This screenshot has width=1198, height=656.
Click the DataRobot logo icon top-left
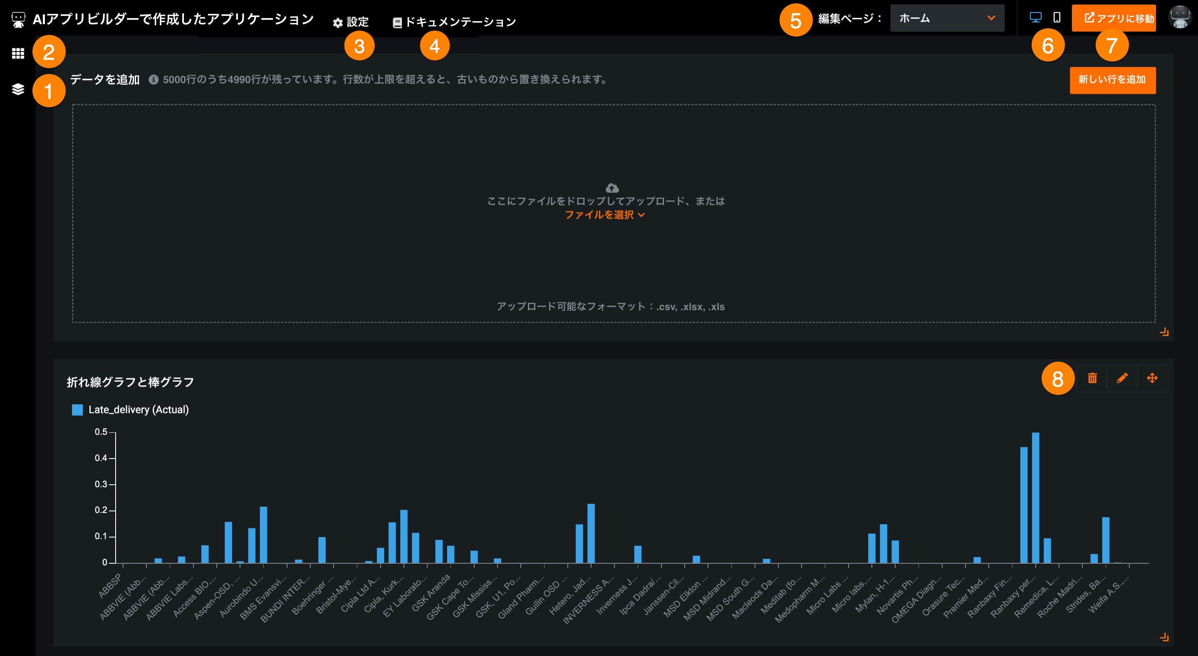(x=17, y=20)
